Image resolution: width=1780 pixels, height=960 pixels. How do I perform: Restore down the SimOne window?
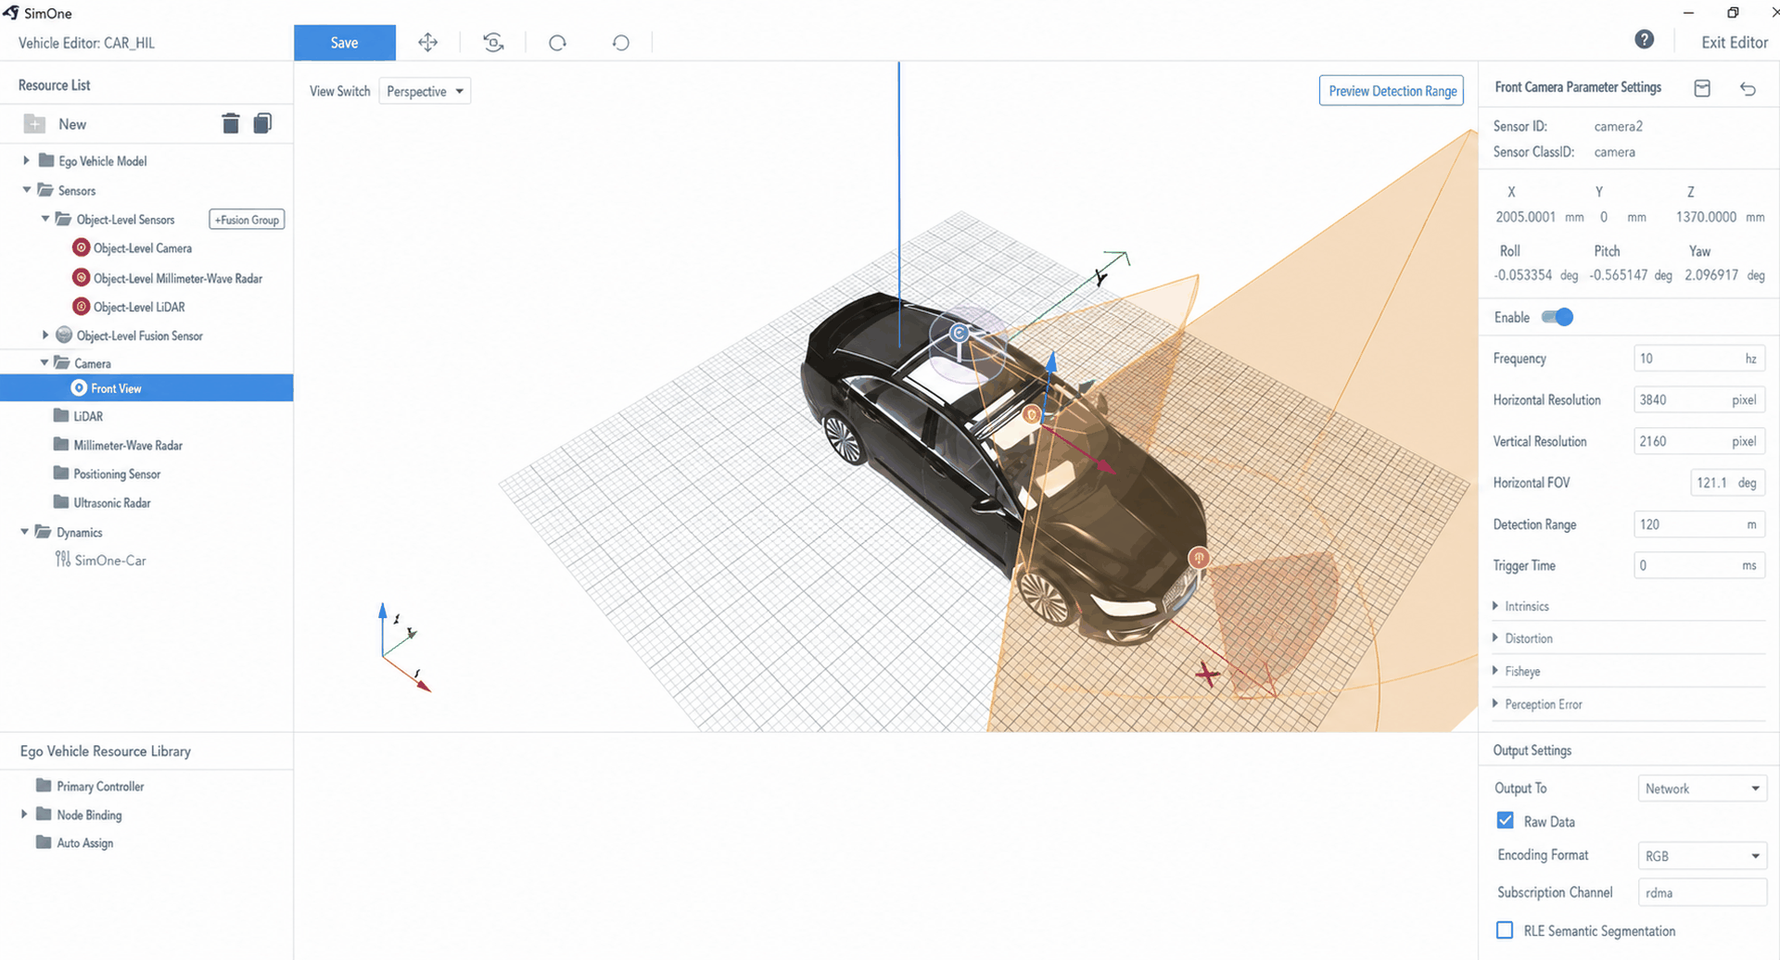(x=1733, y=13)
